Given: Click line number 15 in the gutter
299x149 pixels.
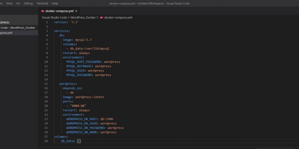Looking at the screenshot, I should coord(46,84).
